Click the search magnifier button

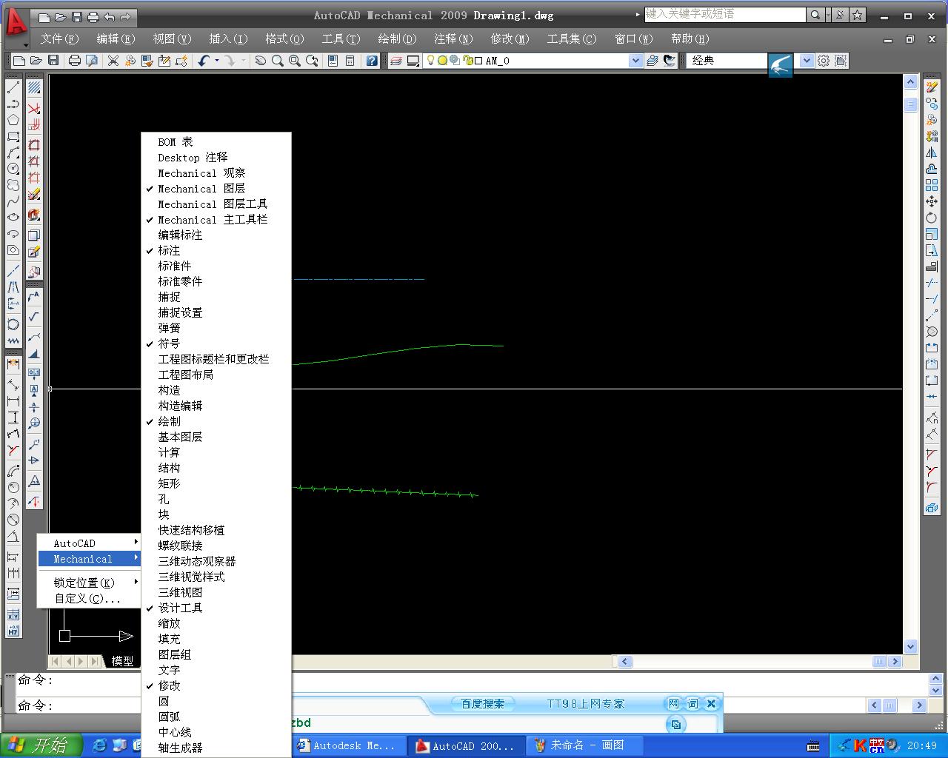815,15
